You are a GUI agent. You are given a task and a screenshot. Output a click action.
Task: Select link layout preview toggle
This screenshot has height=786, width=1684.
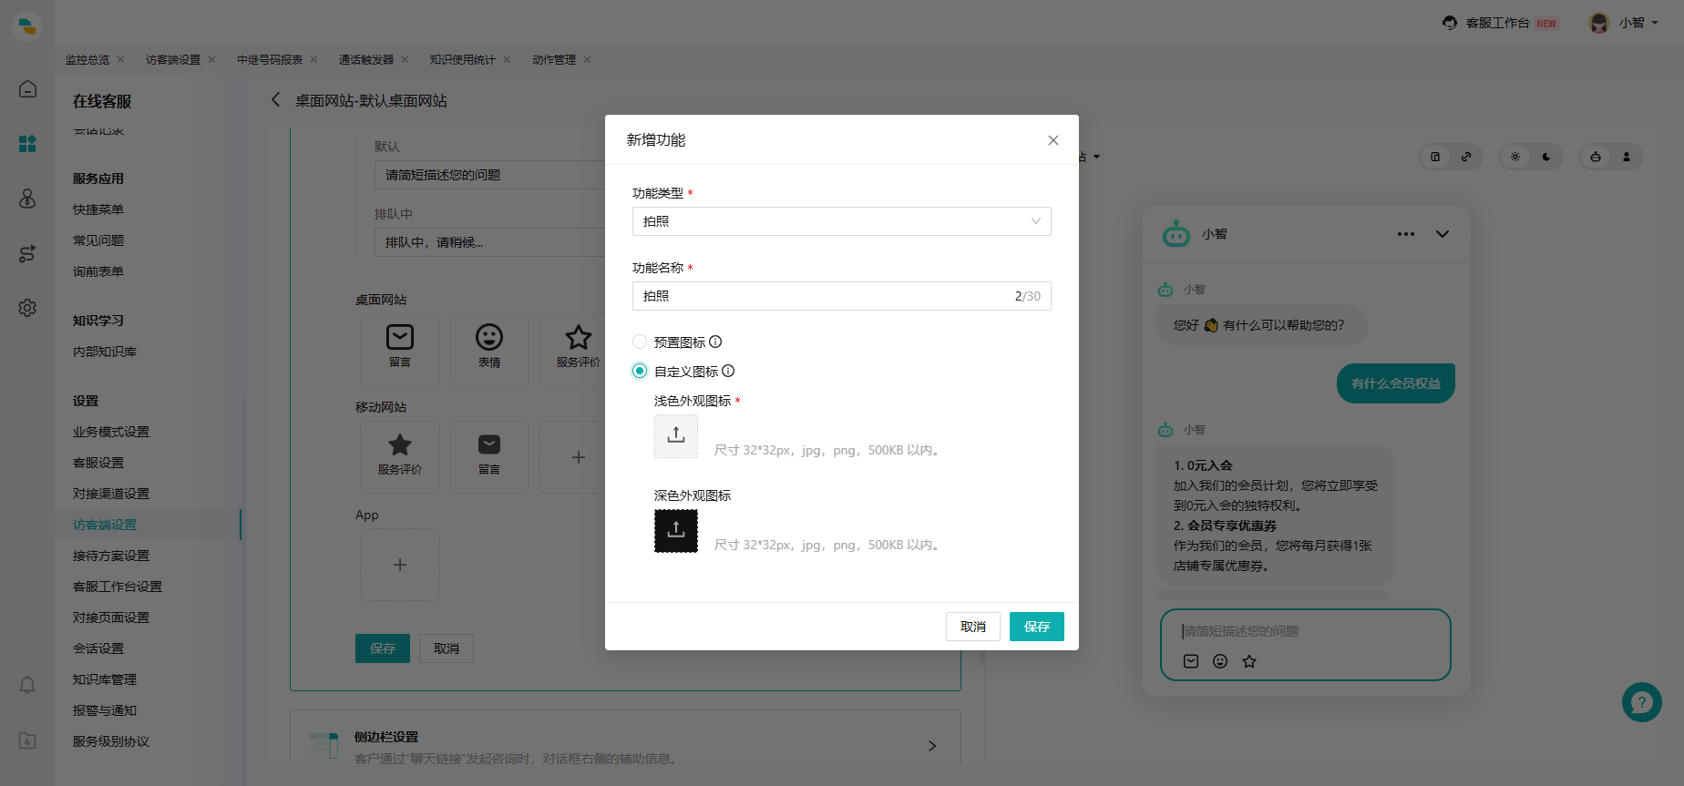coord(1466,157)
